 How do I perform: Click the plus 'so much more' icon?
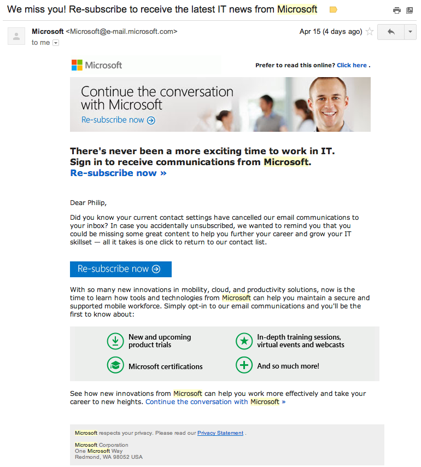coord(244,365)
